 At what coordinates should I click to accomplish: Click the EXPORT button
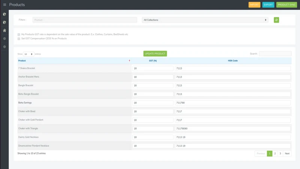click(x=268, y=5)
